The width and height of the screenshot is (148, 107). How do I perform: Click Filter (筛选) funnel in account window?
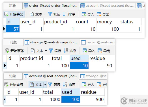[x=50, y=84]
